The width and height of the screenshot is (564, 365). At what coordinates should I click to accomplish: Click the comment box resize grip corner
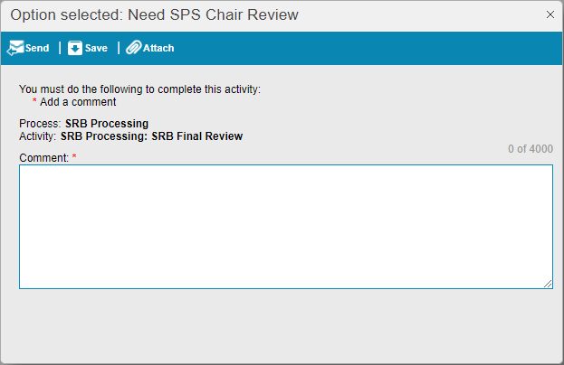(x=548, y=284)
